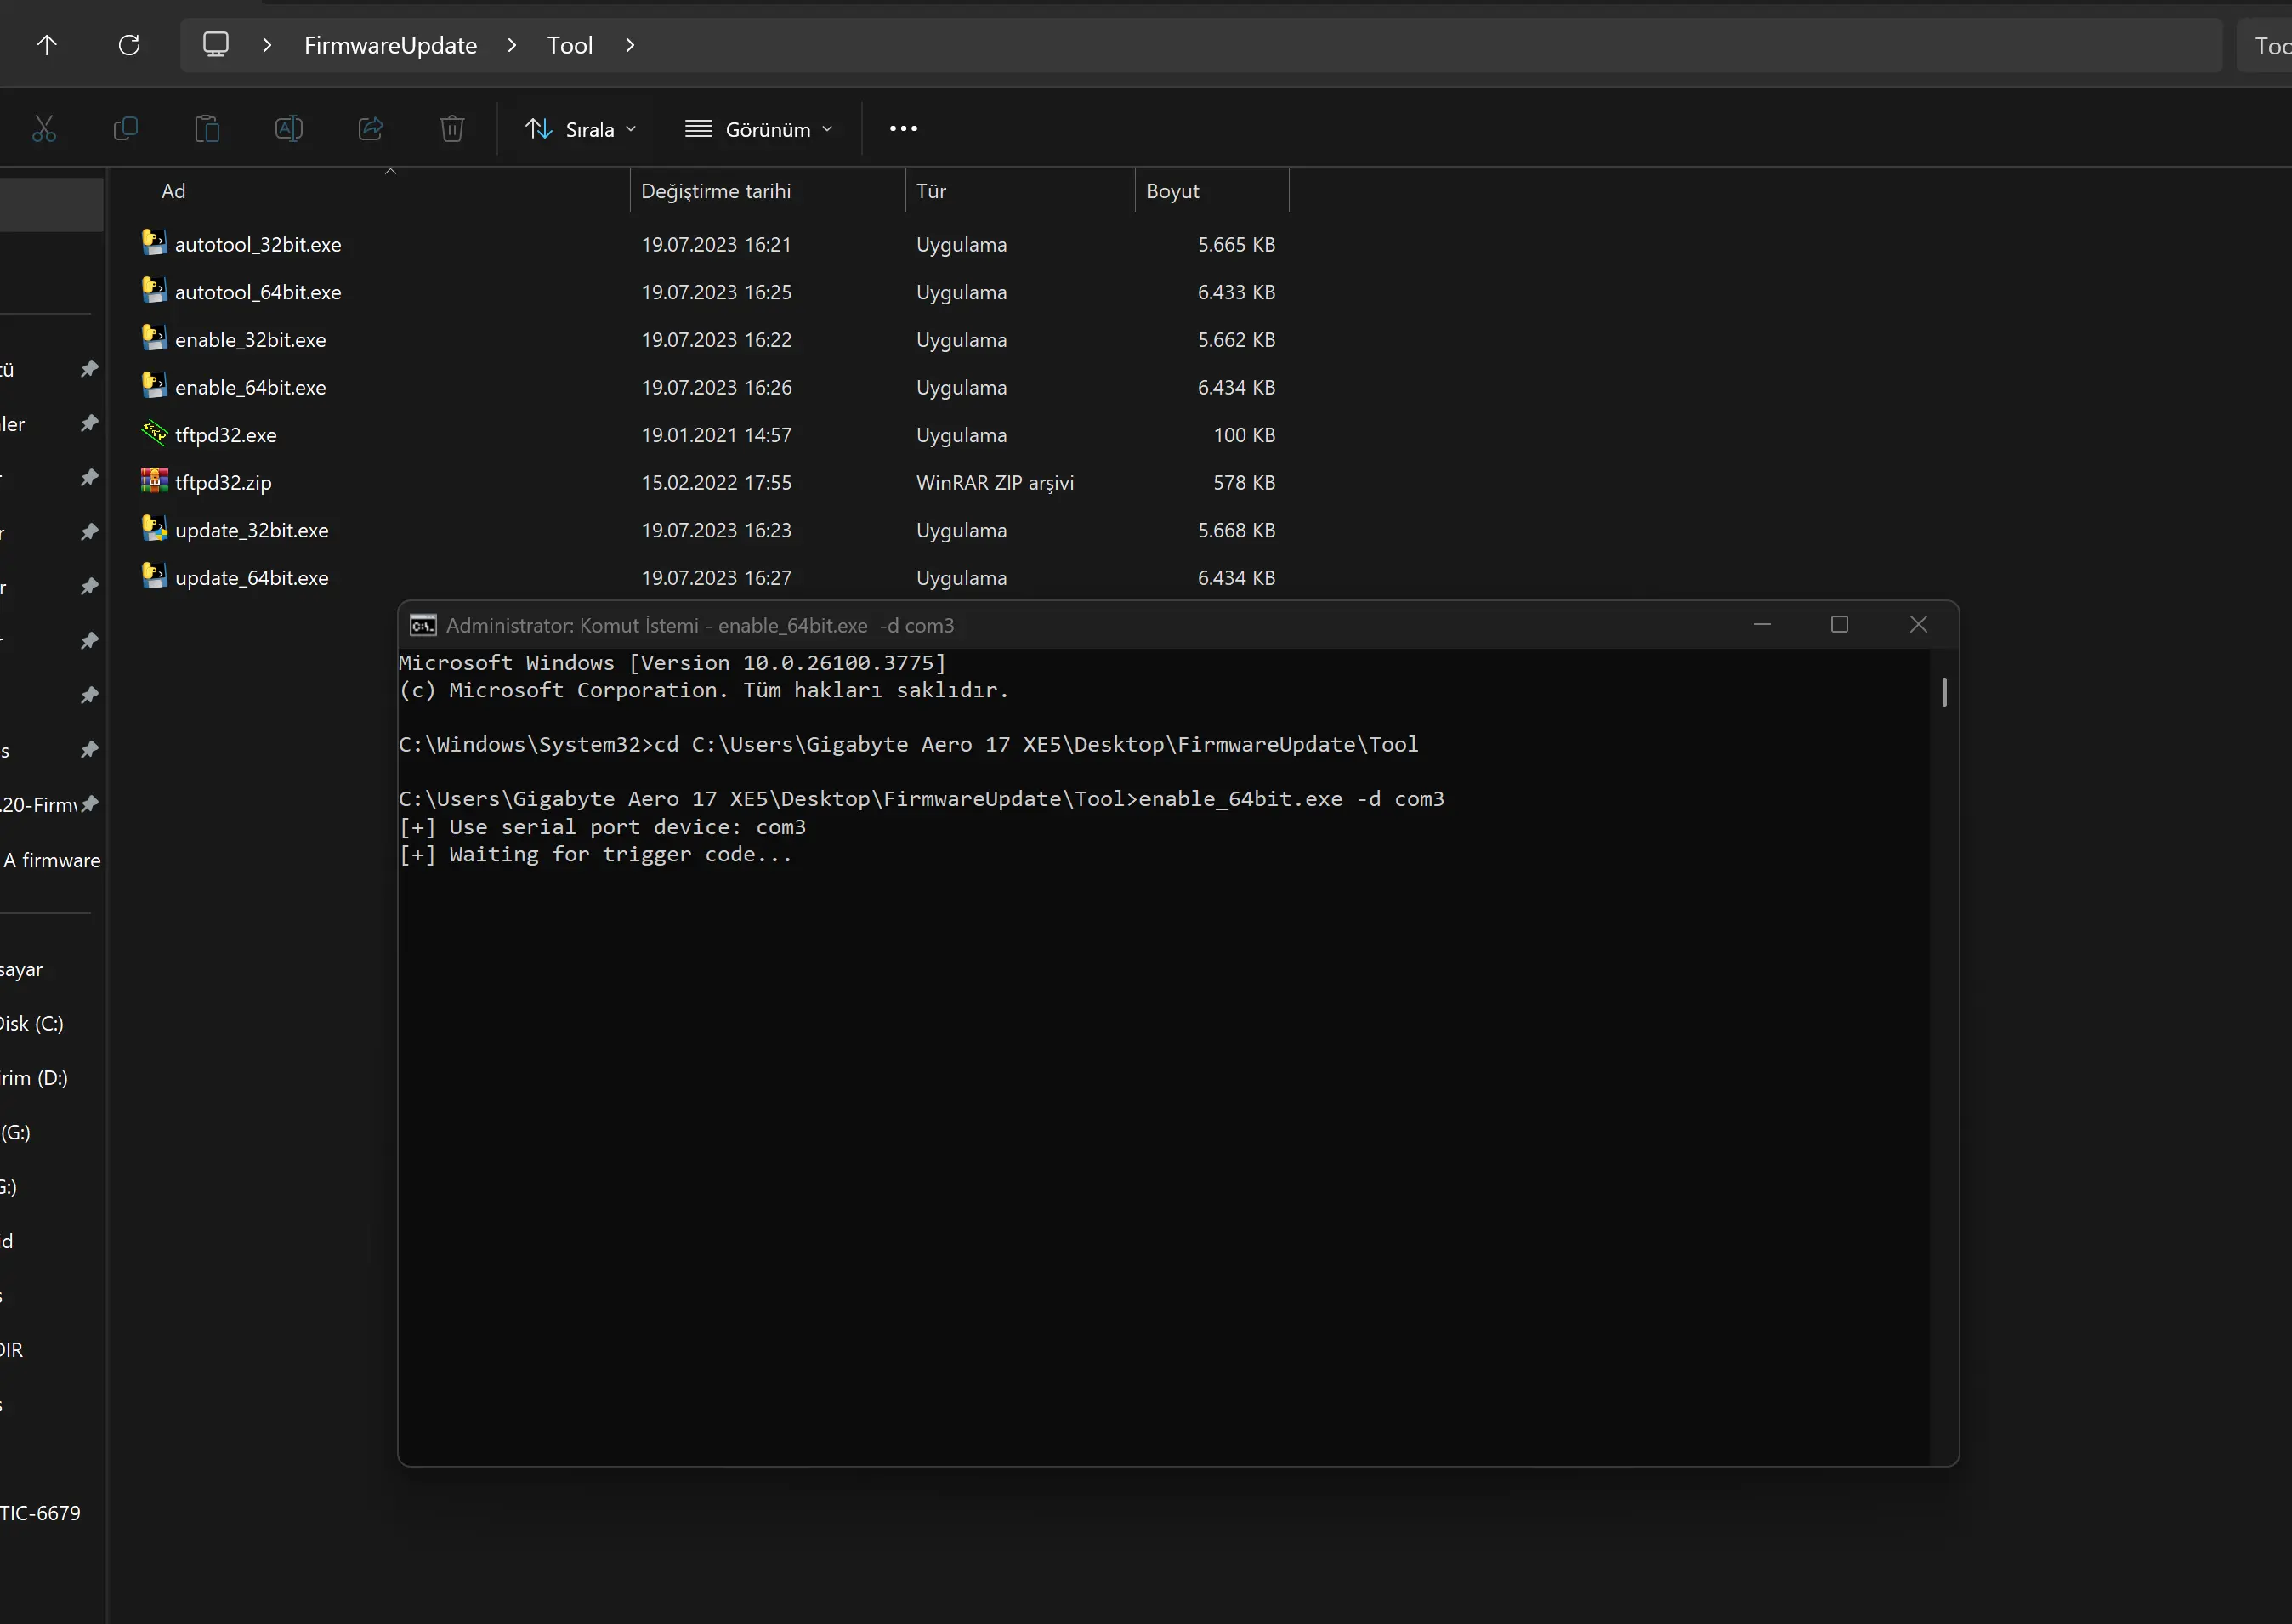Click the enable_64bit.exe file icon
Viewport: 2292px width, 1624px height.
tap(154, 386)
